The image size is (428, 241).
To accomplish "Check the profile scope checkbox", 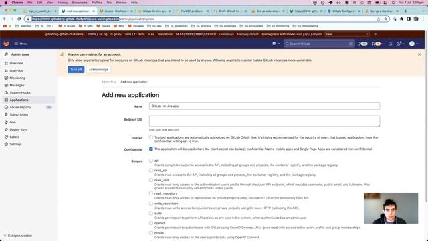I will click(151, 233).
